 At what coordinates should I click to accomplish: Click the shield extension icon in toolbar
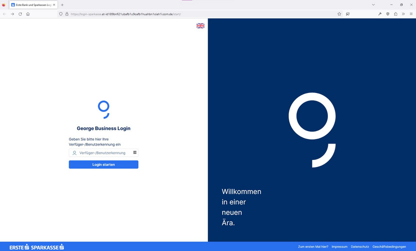[x=387, y=14]
